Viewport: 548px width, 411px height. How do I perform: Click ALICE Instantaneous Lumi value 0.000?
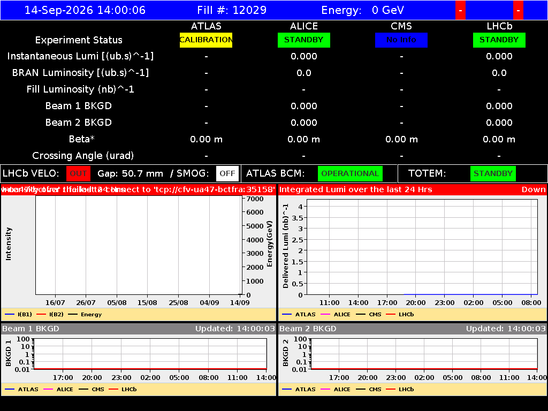pyautogui.click(x=304, y=56)
